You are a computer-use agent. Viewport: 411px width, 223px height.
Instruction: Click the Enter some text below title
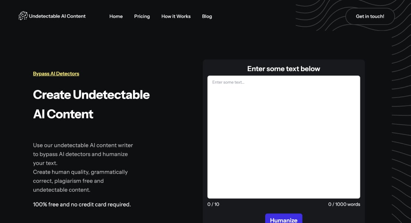[284, 69]
